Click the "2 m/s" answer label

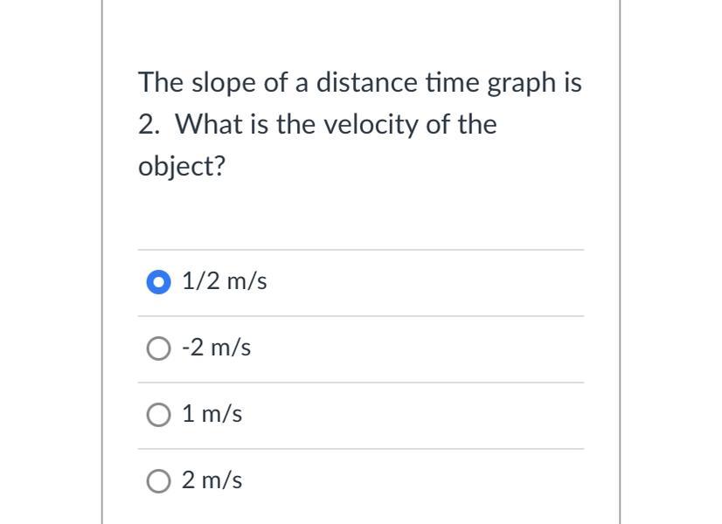pos(212,480)
